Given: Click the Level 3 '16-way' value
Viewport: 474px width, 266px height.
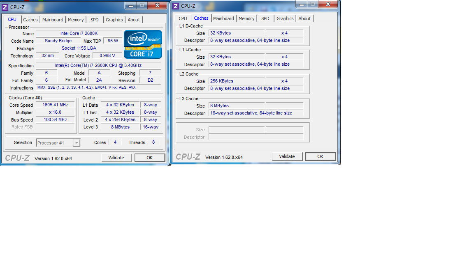Looking at the screenshot, I should (151, 127).
